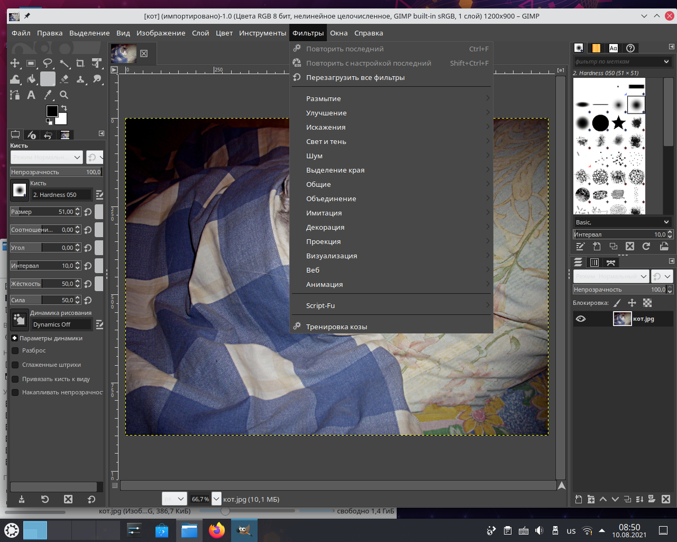Switch to the Undo History tab
The height and width of the screenshot is (542, 677).
[49, 135]
